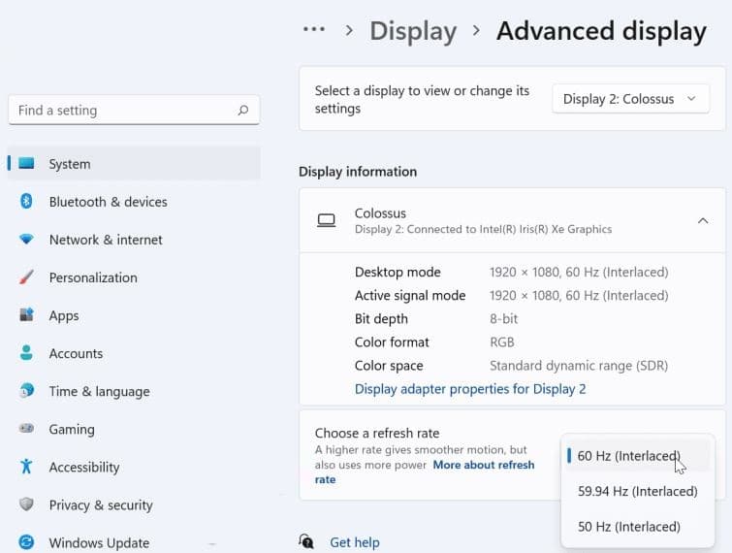This screenshot has height=553, width=732.
Task: Open Network & internet via wifi icon
Action: 27,240
